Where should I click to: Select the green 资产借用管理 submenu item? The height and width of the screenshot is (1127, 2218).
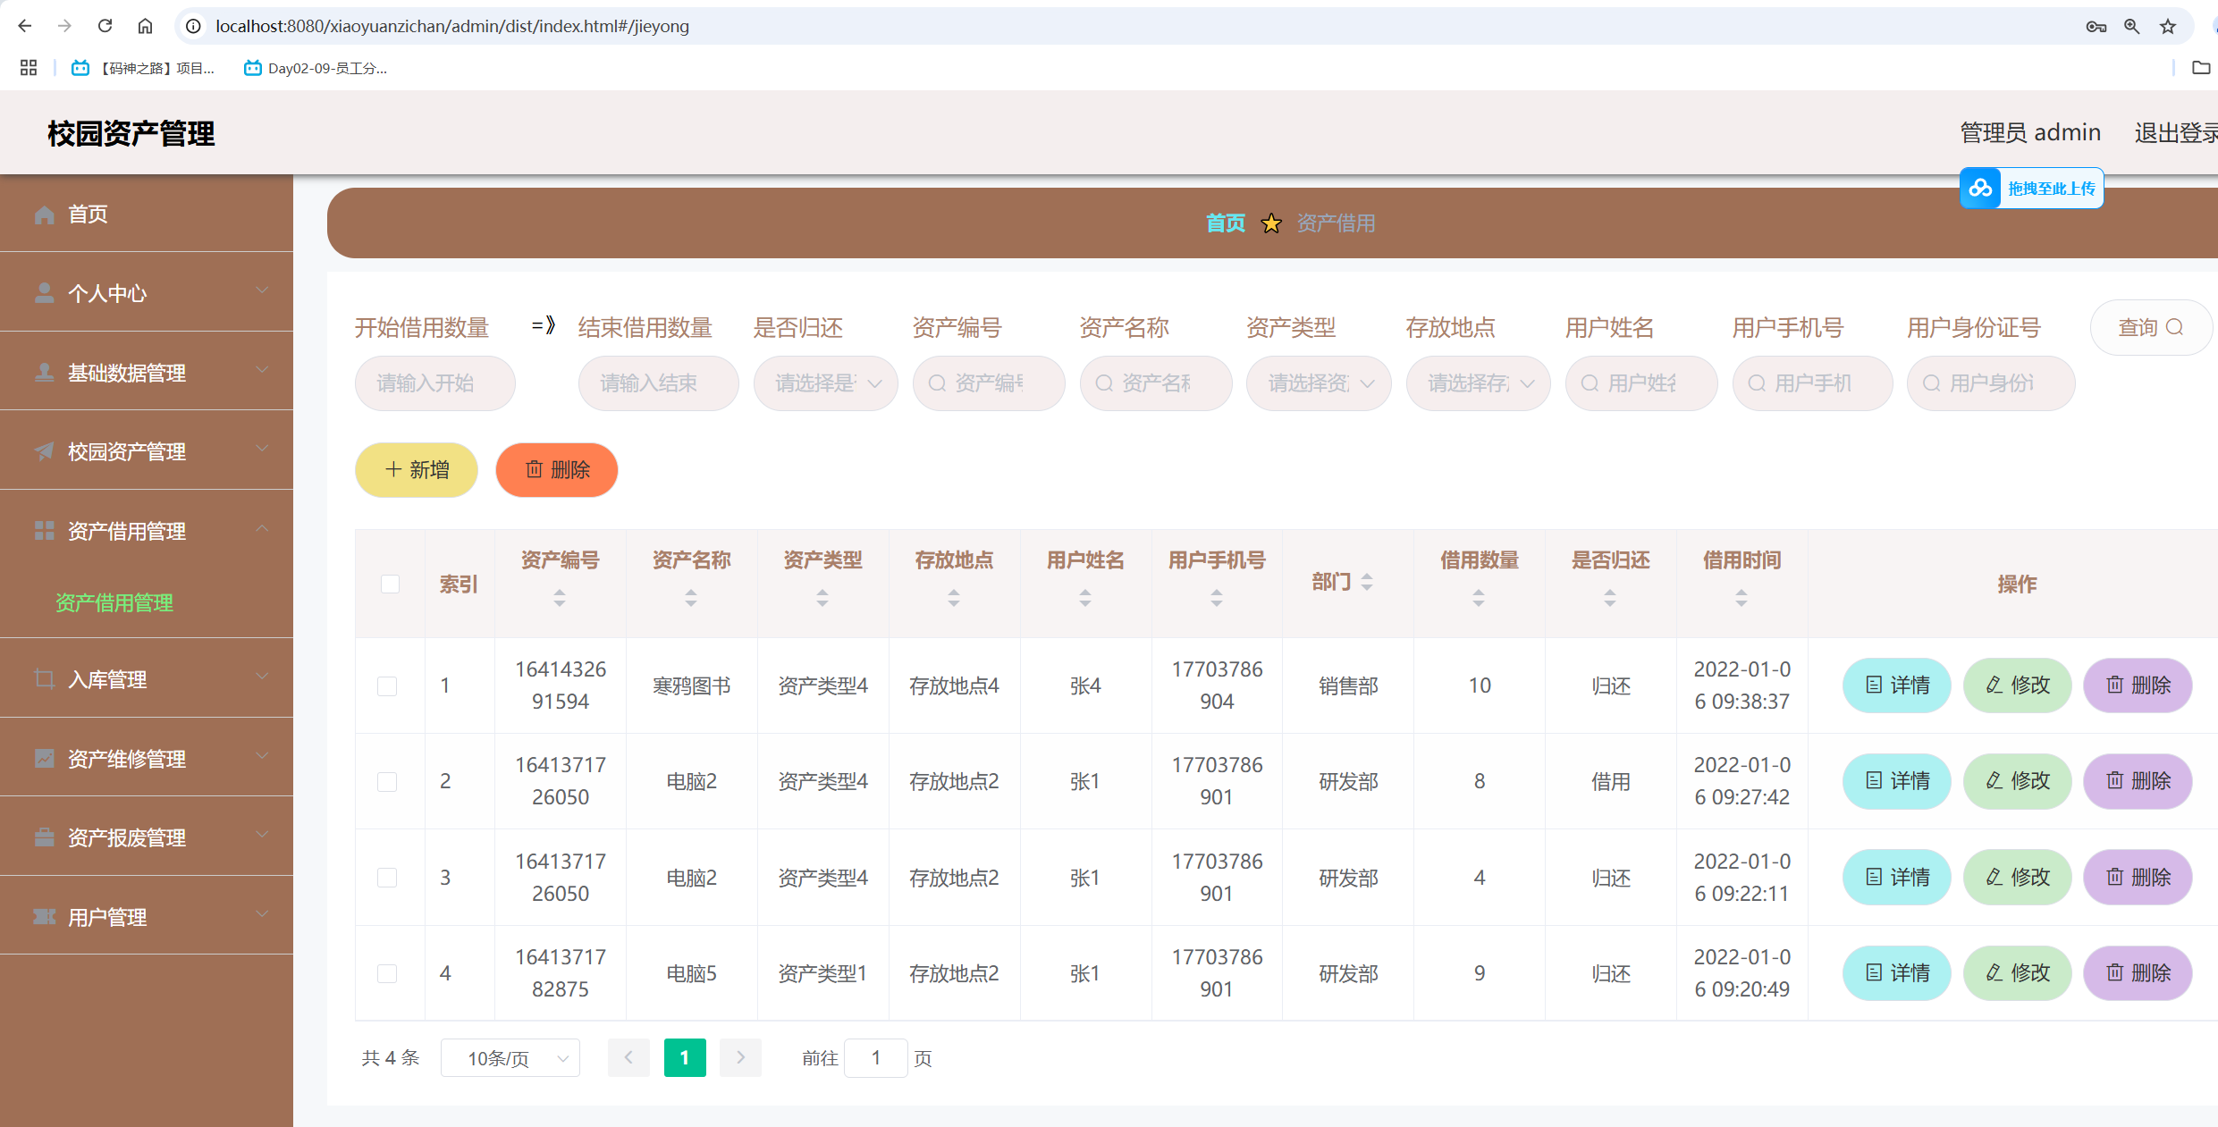[x=114, y=603]
